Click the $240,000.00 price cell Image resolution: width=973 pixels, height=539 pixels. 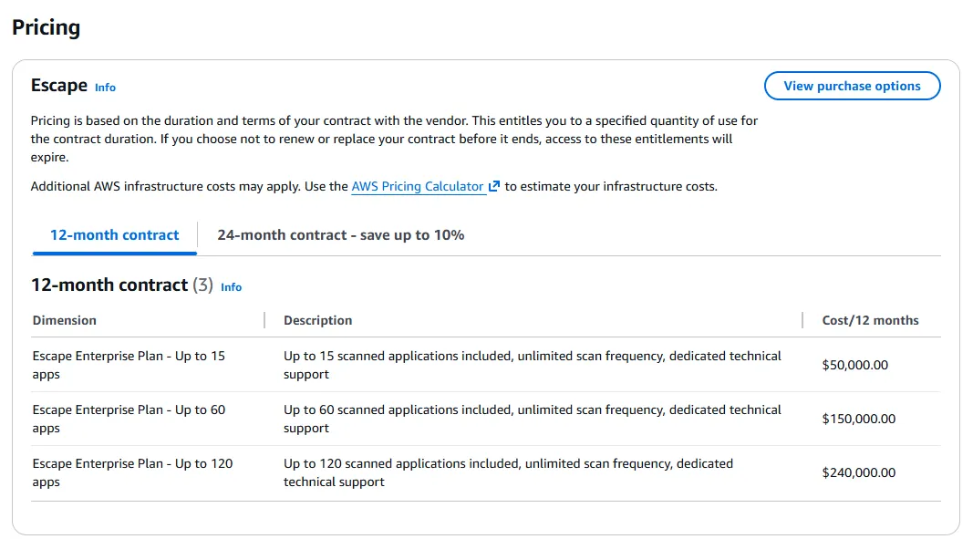tap(858, 472)
